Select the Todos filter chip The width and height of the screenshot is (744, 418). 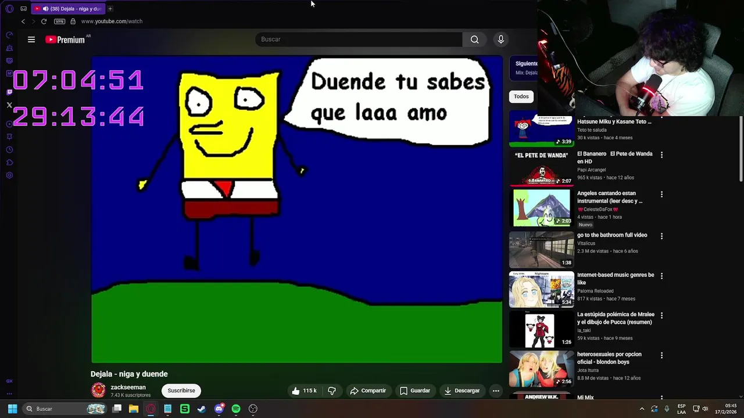click(x=521, y=96)
